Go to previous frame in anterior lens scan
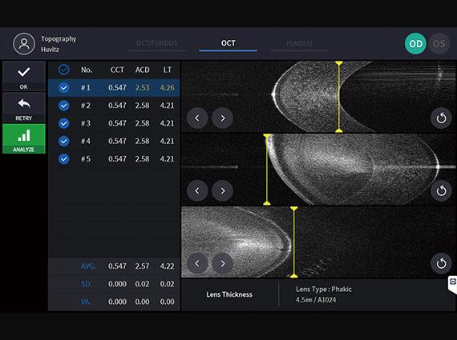The image size is (457, 340). click(x=197, y=190)
